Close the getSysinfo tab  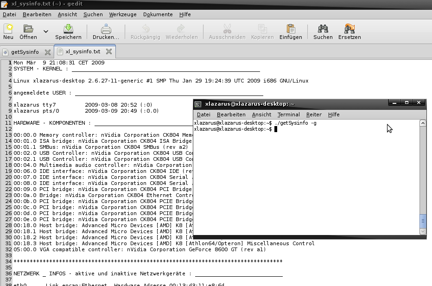tap(47, 51)
